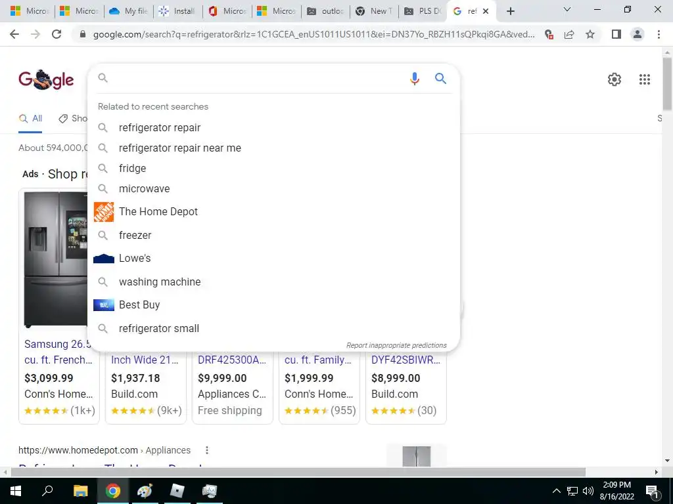Viewport: 673px width, 504px height.
Task: Click the blocked cookies icon in address bar
Action: [x=549, y=34]
